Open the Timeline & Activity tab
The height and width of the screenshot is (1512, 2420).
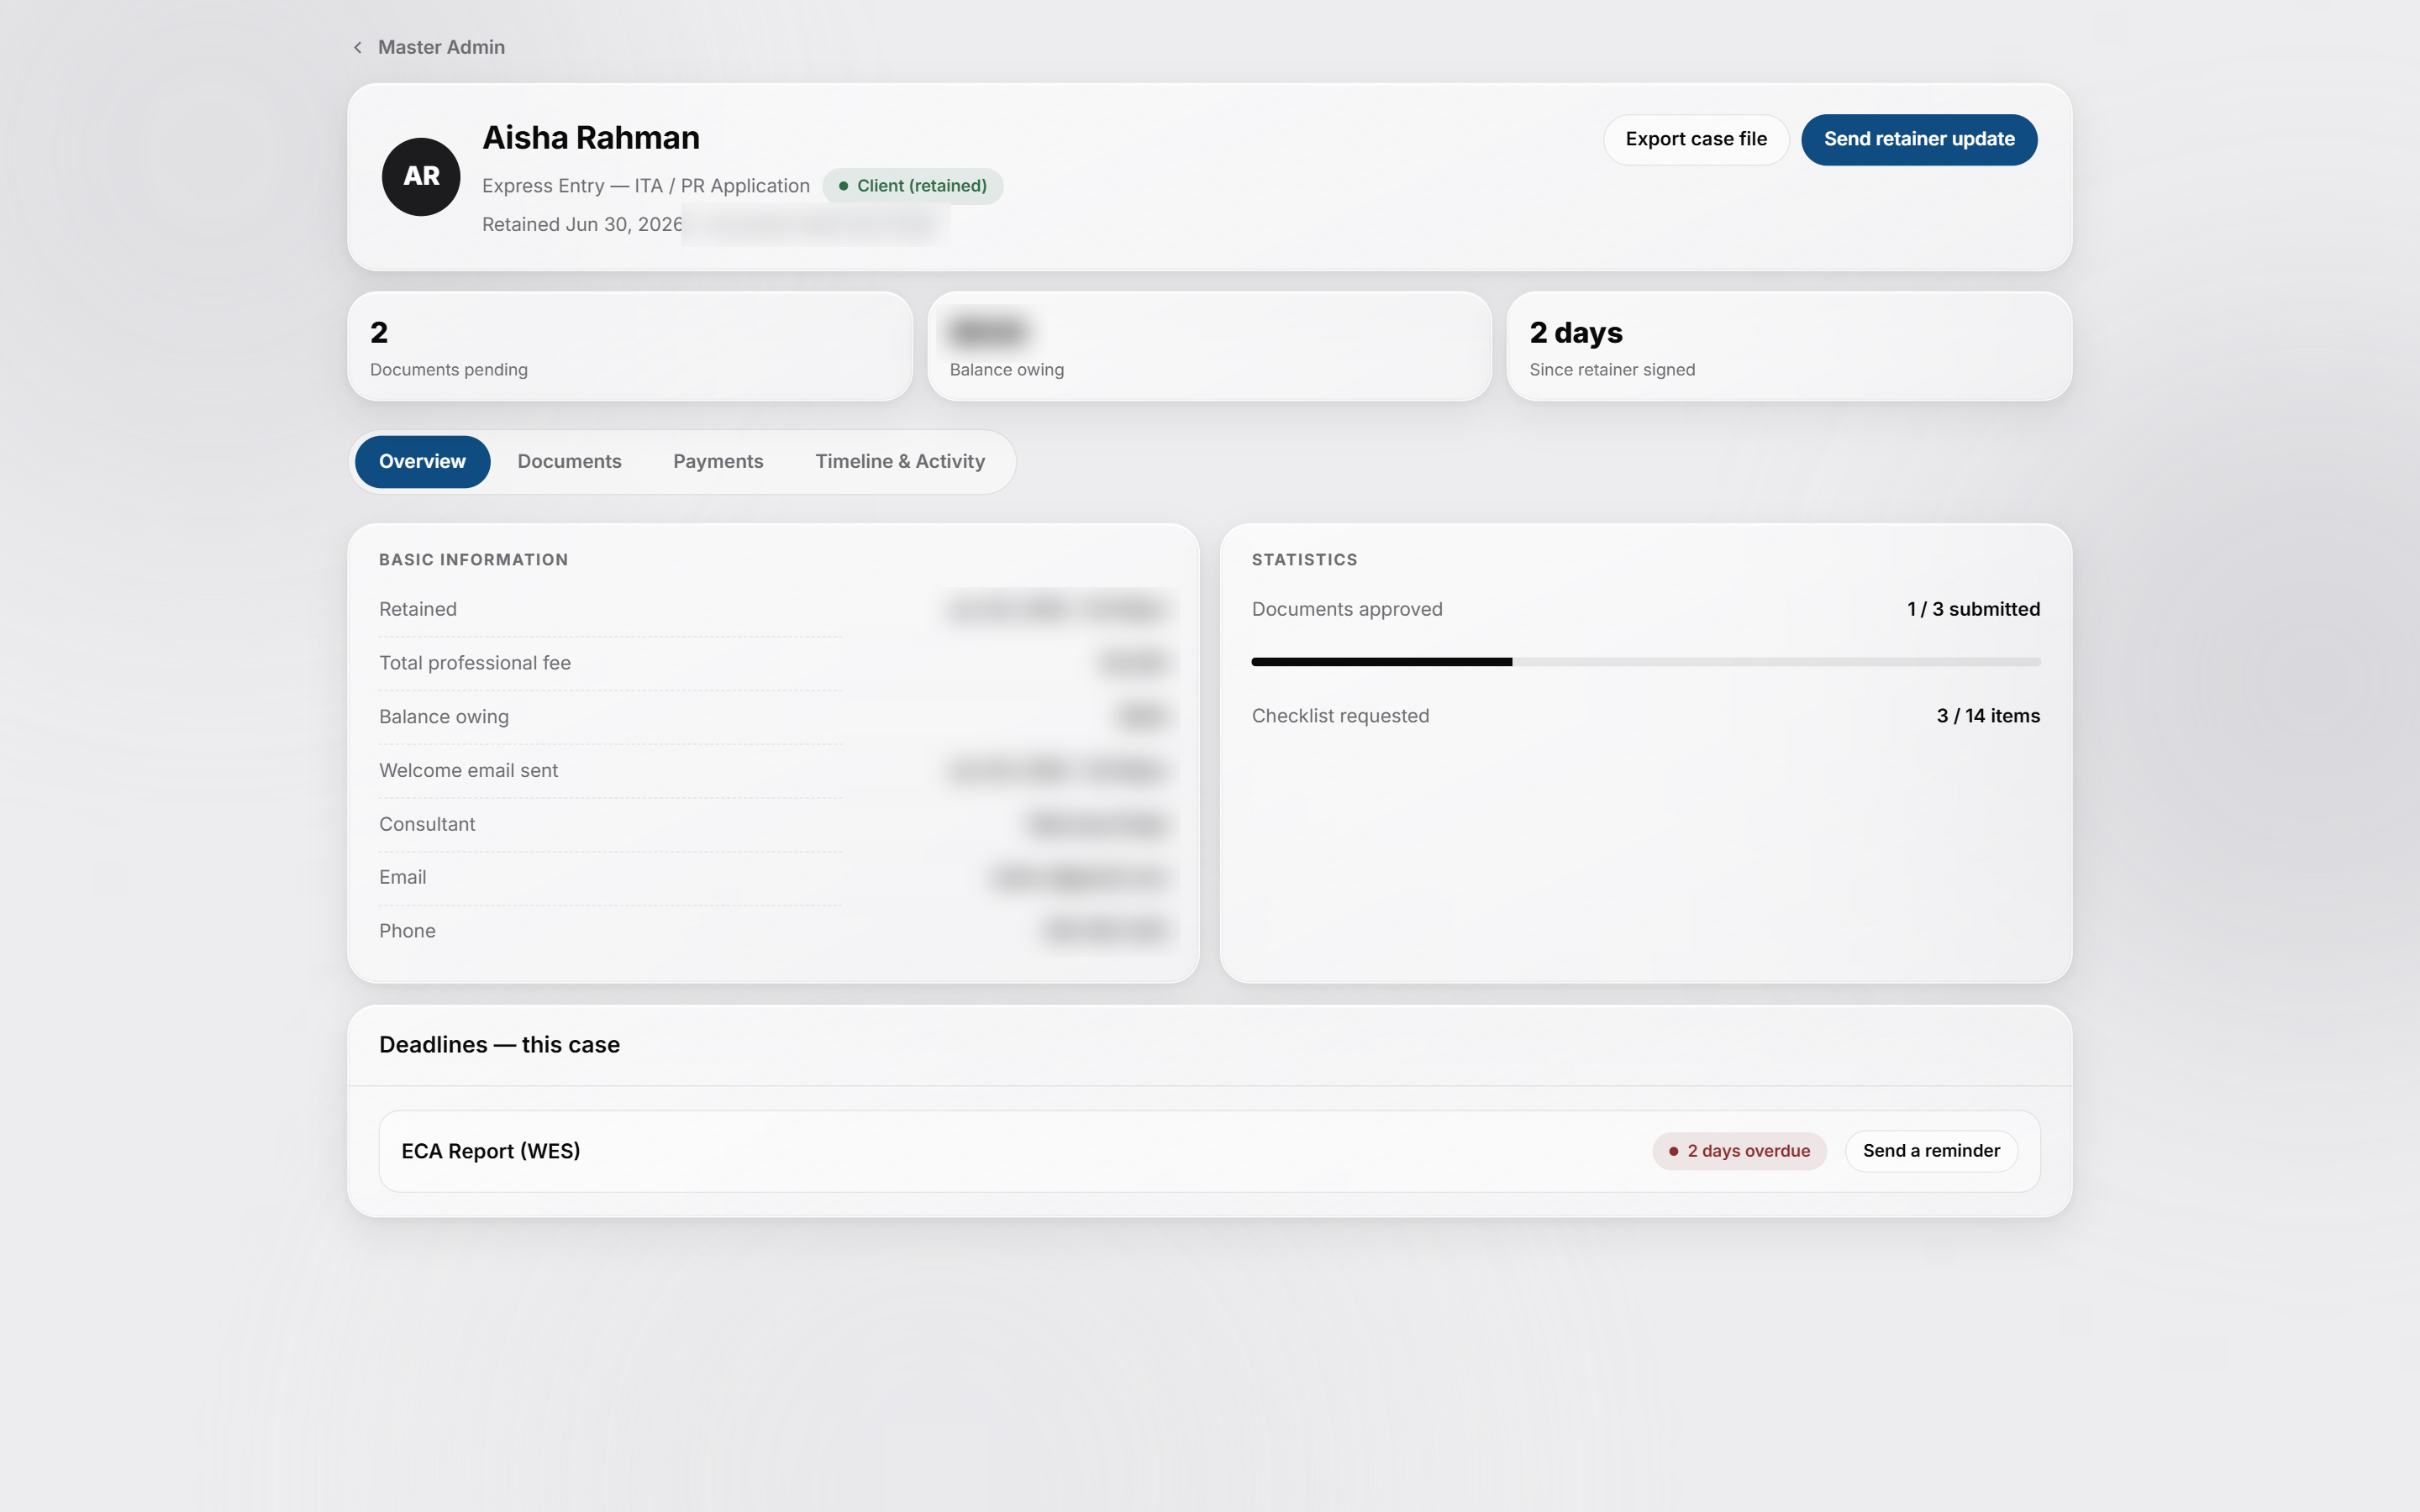900,461
